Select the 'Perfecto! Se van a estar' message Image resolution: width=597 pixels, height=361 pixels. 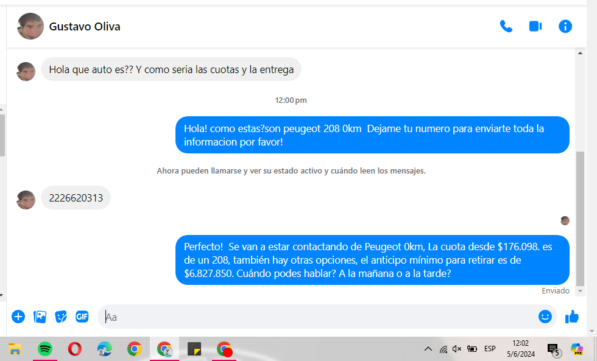click(x=372, y=260)
